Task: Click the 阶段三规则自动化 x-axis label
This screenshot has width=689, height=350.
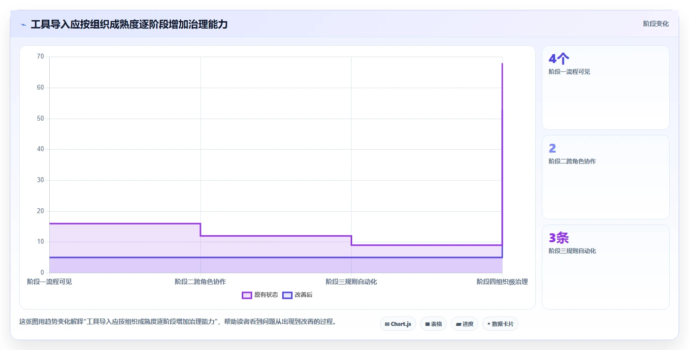Action: pos(351,282)
